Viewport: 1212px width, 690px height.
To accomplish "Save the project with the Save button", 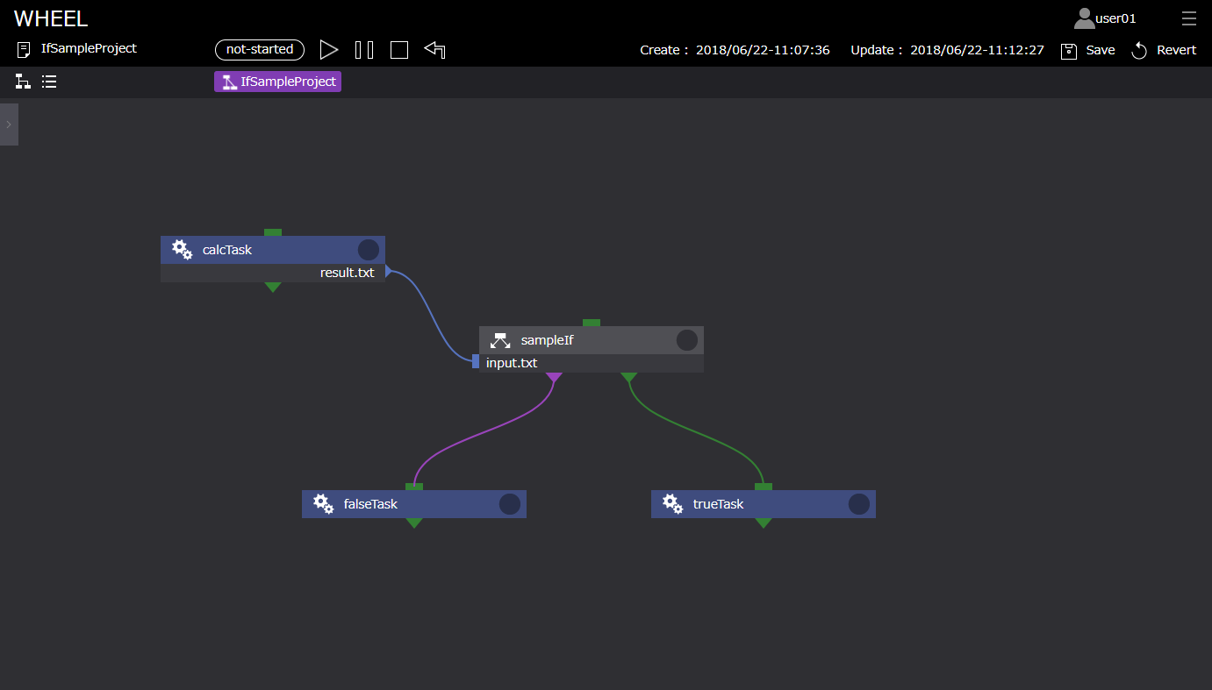I will point(1088,50).
